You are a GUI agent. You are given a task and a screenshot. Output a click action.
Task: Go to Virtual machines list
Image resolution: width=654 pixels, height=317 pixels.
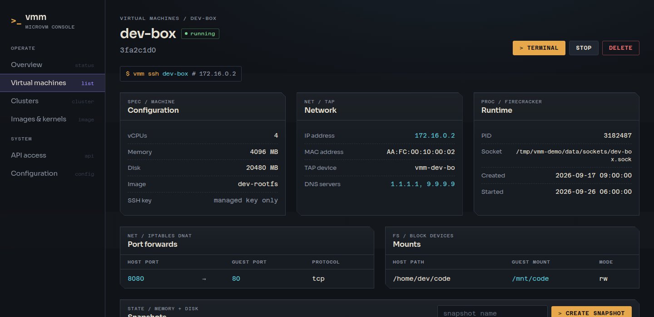coord(52,83)
